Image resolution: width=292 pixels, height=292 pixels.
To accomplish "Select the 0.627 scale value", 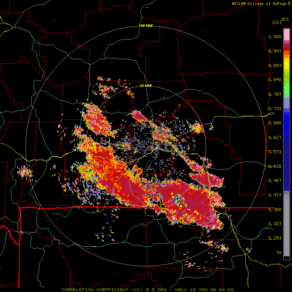I will click(275, 137).
